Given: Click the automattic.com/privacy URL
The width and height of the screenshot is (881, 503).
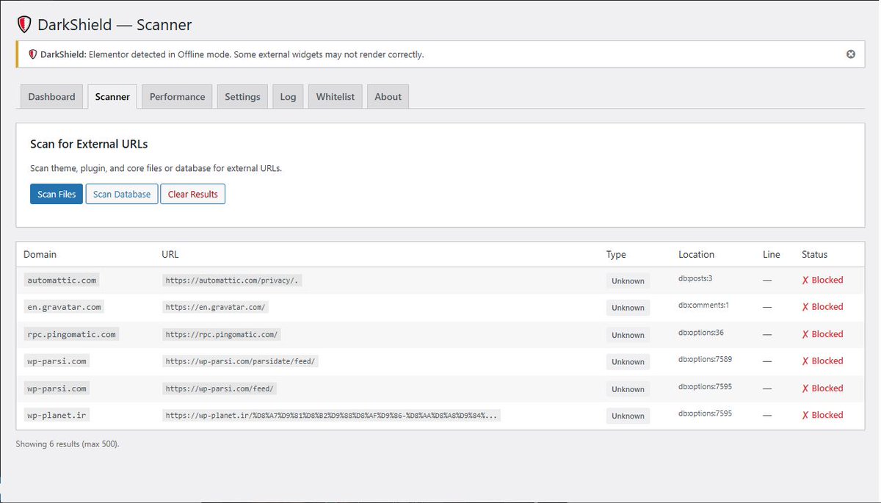Looking at the screenshot, I should 233,281.
